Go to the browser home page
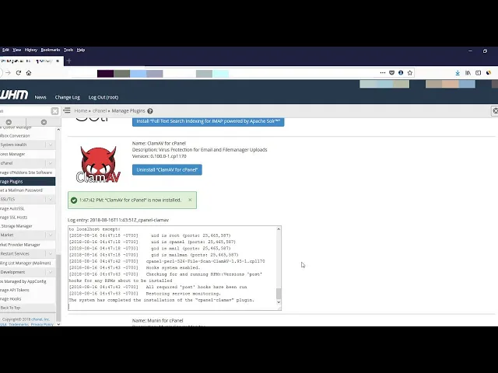Screen dimensions: 498x373 [29, 73]
